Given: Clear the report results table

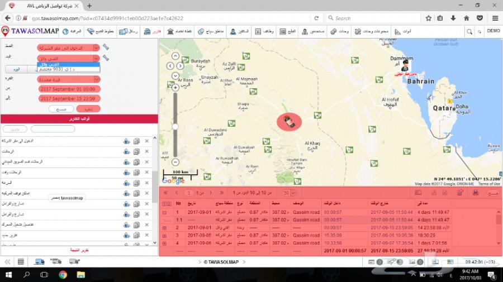Looking at the screenshot, I should [493, 193].
